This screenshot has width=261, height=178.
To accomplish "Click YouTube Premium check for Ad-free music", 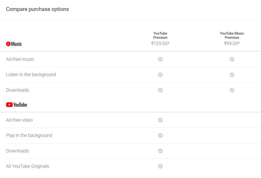I will (x=160, y=59).
